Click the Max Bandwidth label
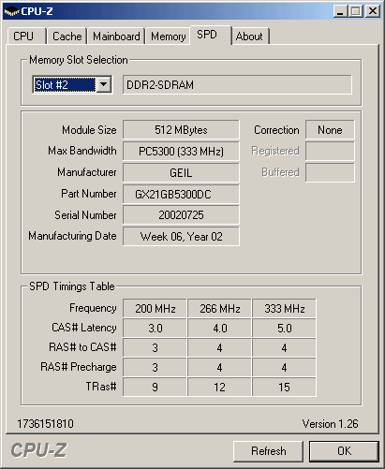 [x=82, y=151]
